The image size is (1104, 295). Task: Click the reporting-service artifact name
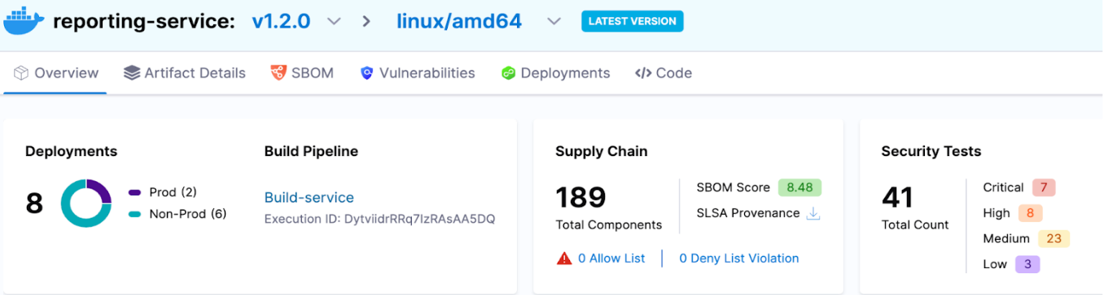tap(144, 22)
